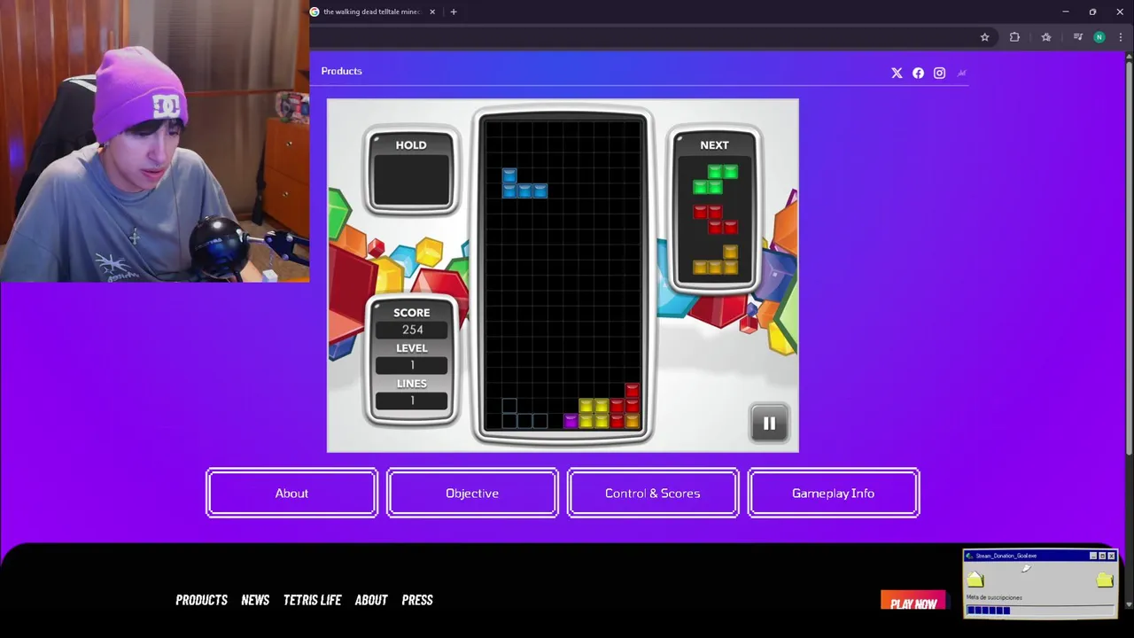Click the SCORE label

coord(412,313)
